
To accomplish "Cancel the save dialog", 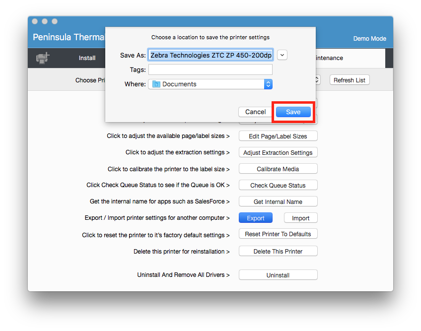I will click(255, 112).
